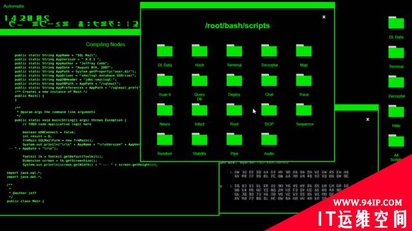The height and width of the screenshot is (231, 412).
Task: Close the hex data window behind
Action: point(368,119)
